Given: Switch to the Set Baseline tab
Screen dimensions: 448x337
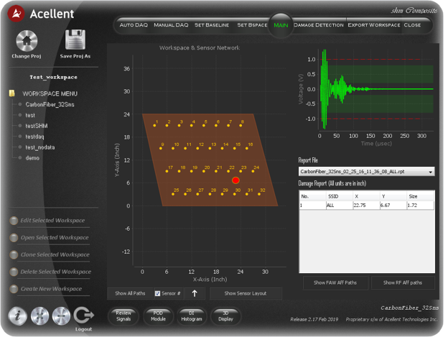Looking at the screenshot, I should (x=212, y=25).
